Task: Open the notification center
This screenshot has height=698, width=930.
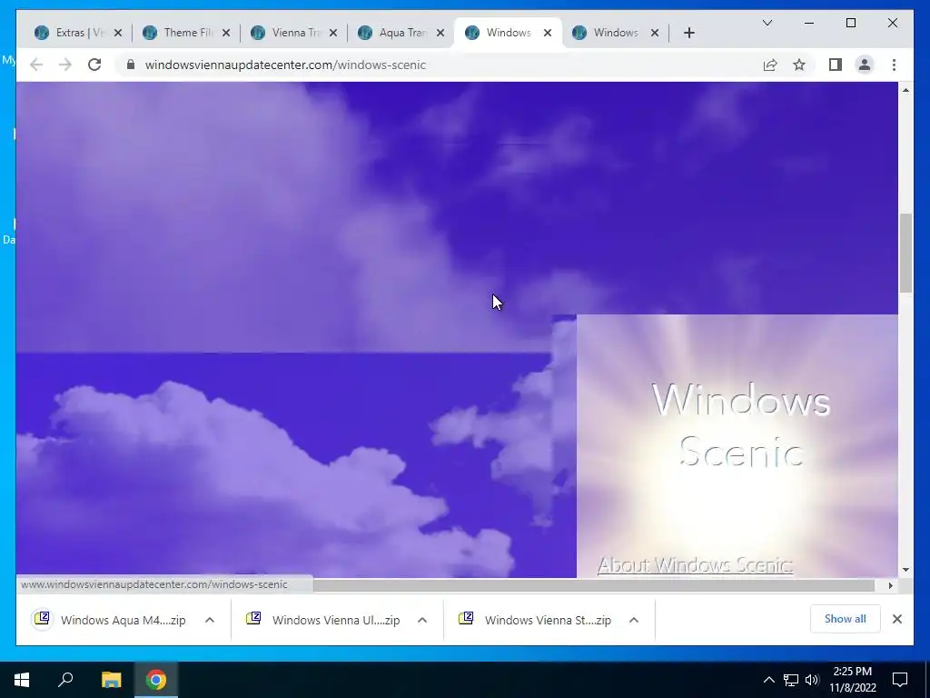Action: pyautogui.click(x=900, y=680)
